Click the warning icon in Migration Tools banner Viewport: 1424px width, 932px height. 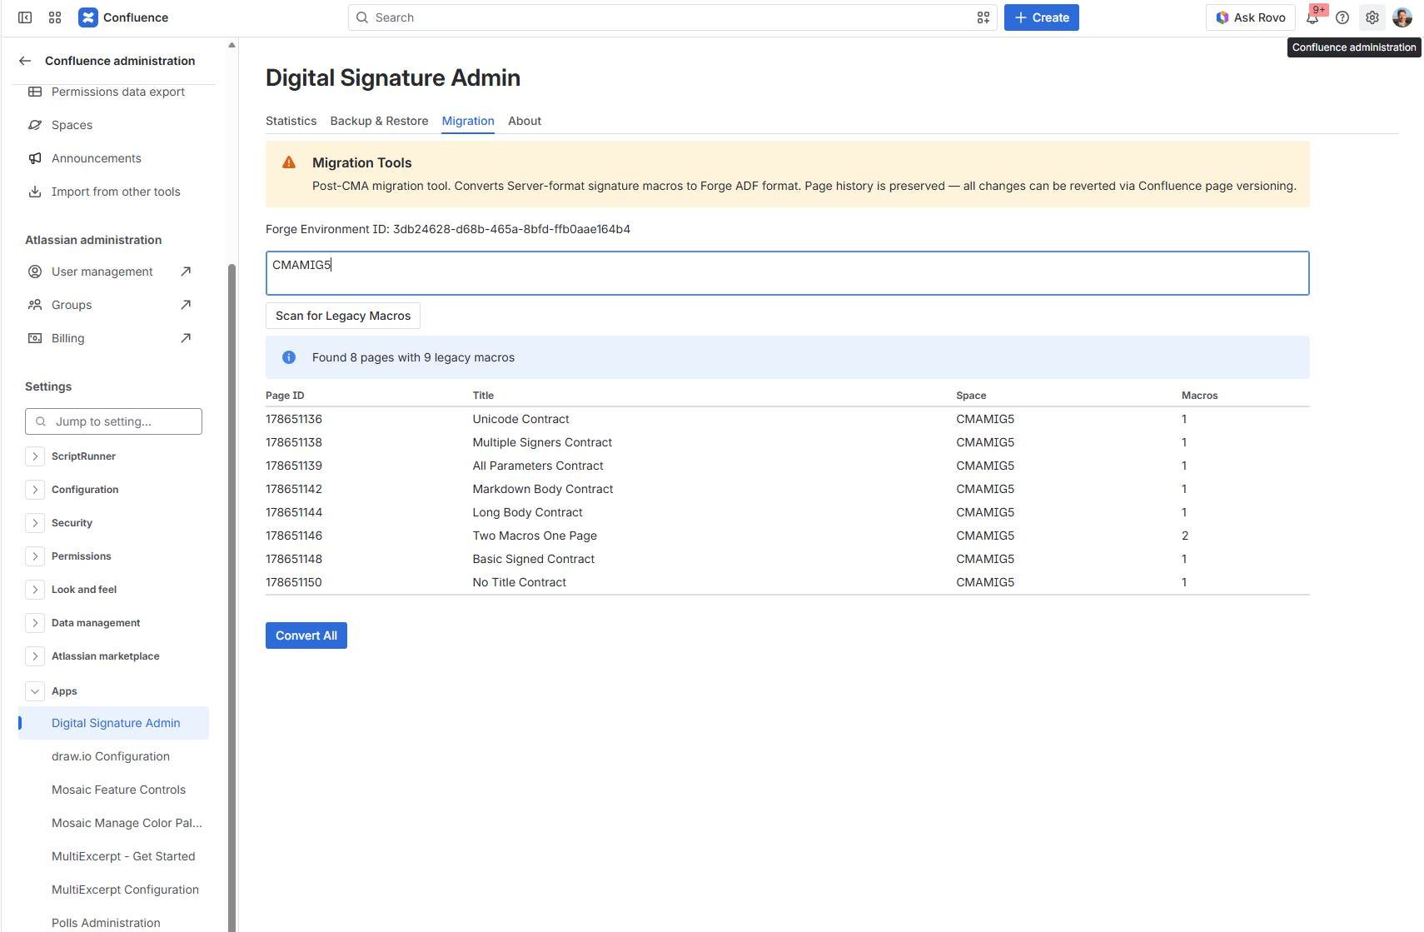[x=289, y=162]
